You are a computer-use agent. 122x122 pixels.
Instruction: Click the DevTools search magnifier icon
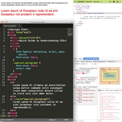pos(75,2)
